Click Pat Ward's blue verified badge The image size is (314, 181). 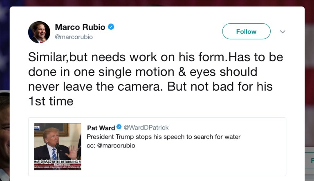tap(119, 127)
